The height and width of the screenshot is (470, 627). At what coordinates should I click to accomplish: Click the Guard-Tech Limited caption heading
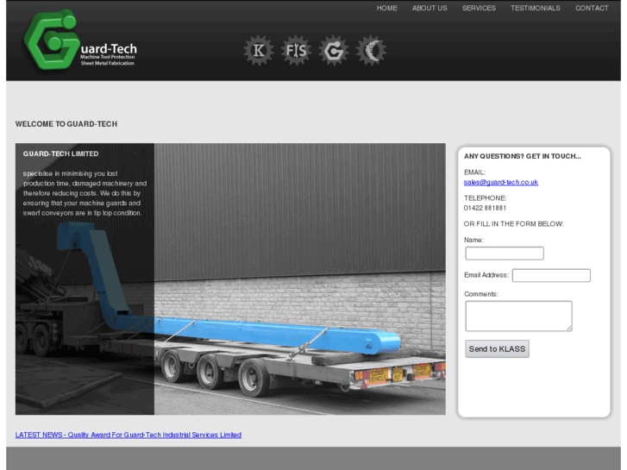(60, 154)
